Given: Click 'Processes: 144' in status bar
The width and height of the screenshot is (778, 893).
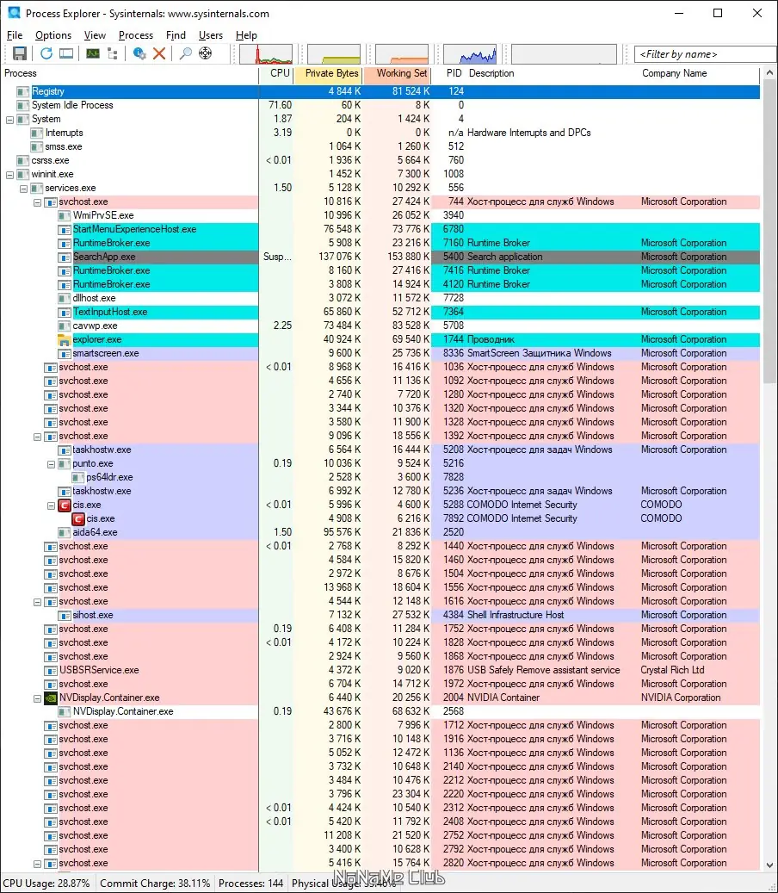Looking at the screenshot, I should coord(251,884).
